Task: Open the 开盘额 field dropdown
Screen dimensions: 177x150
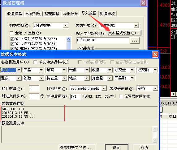Action: click(132, 78)
